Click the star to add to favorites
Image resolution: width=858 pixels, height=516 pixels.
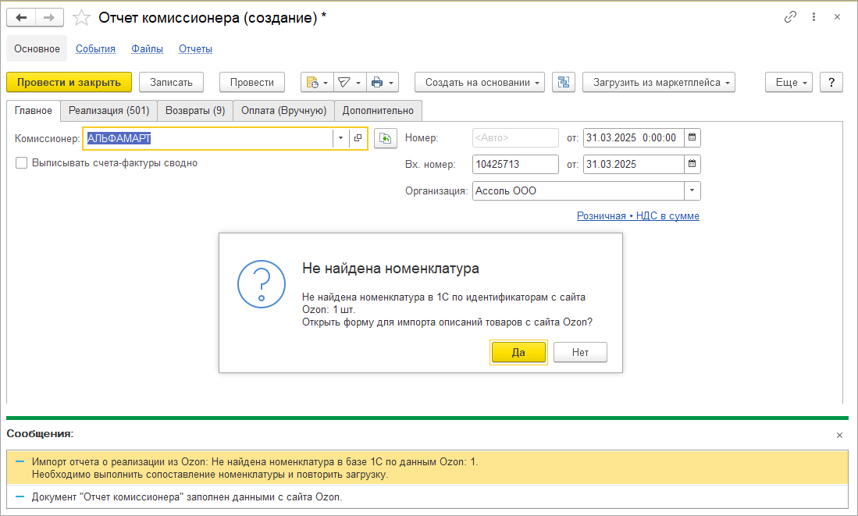coord(81,17)
